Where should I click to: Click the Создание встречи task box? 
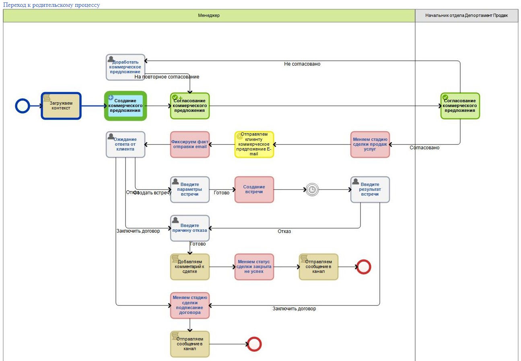254,190
